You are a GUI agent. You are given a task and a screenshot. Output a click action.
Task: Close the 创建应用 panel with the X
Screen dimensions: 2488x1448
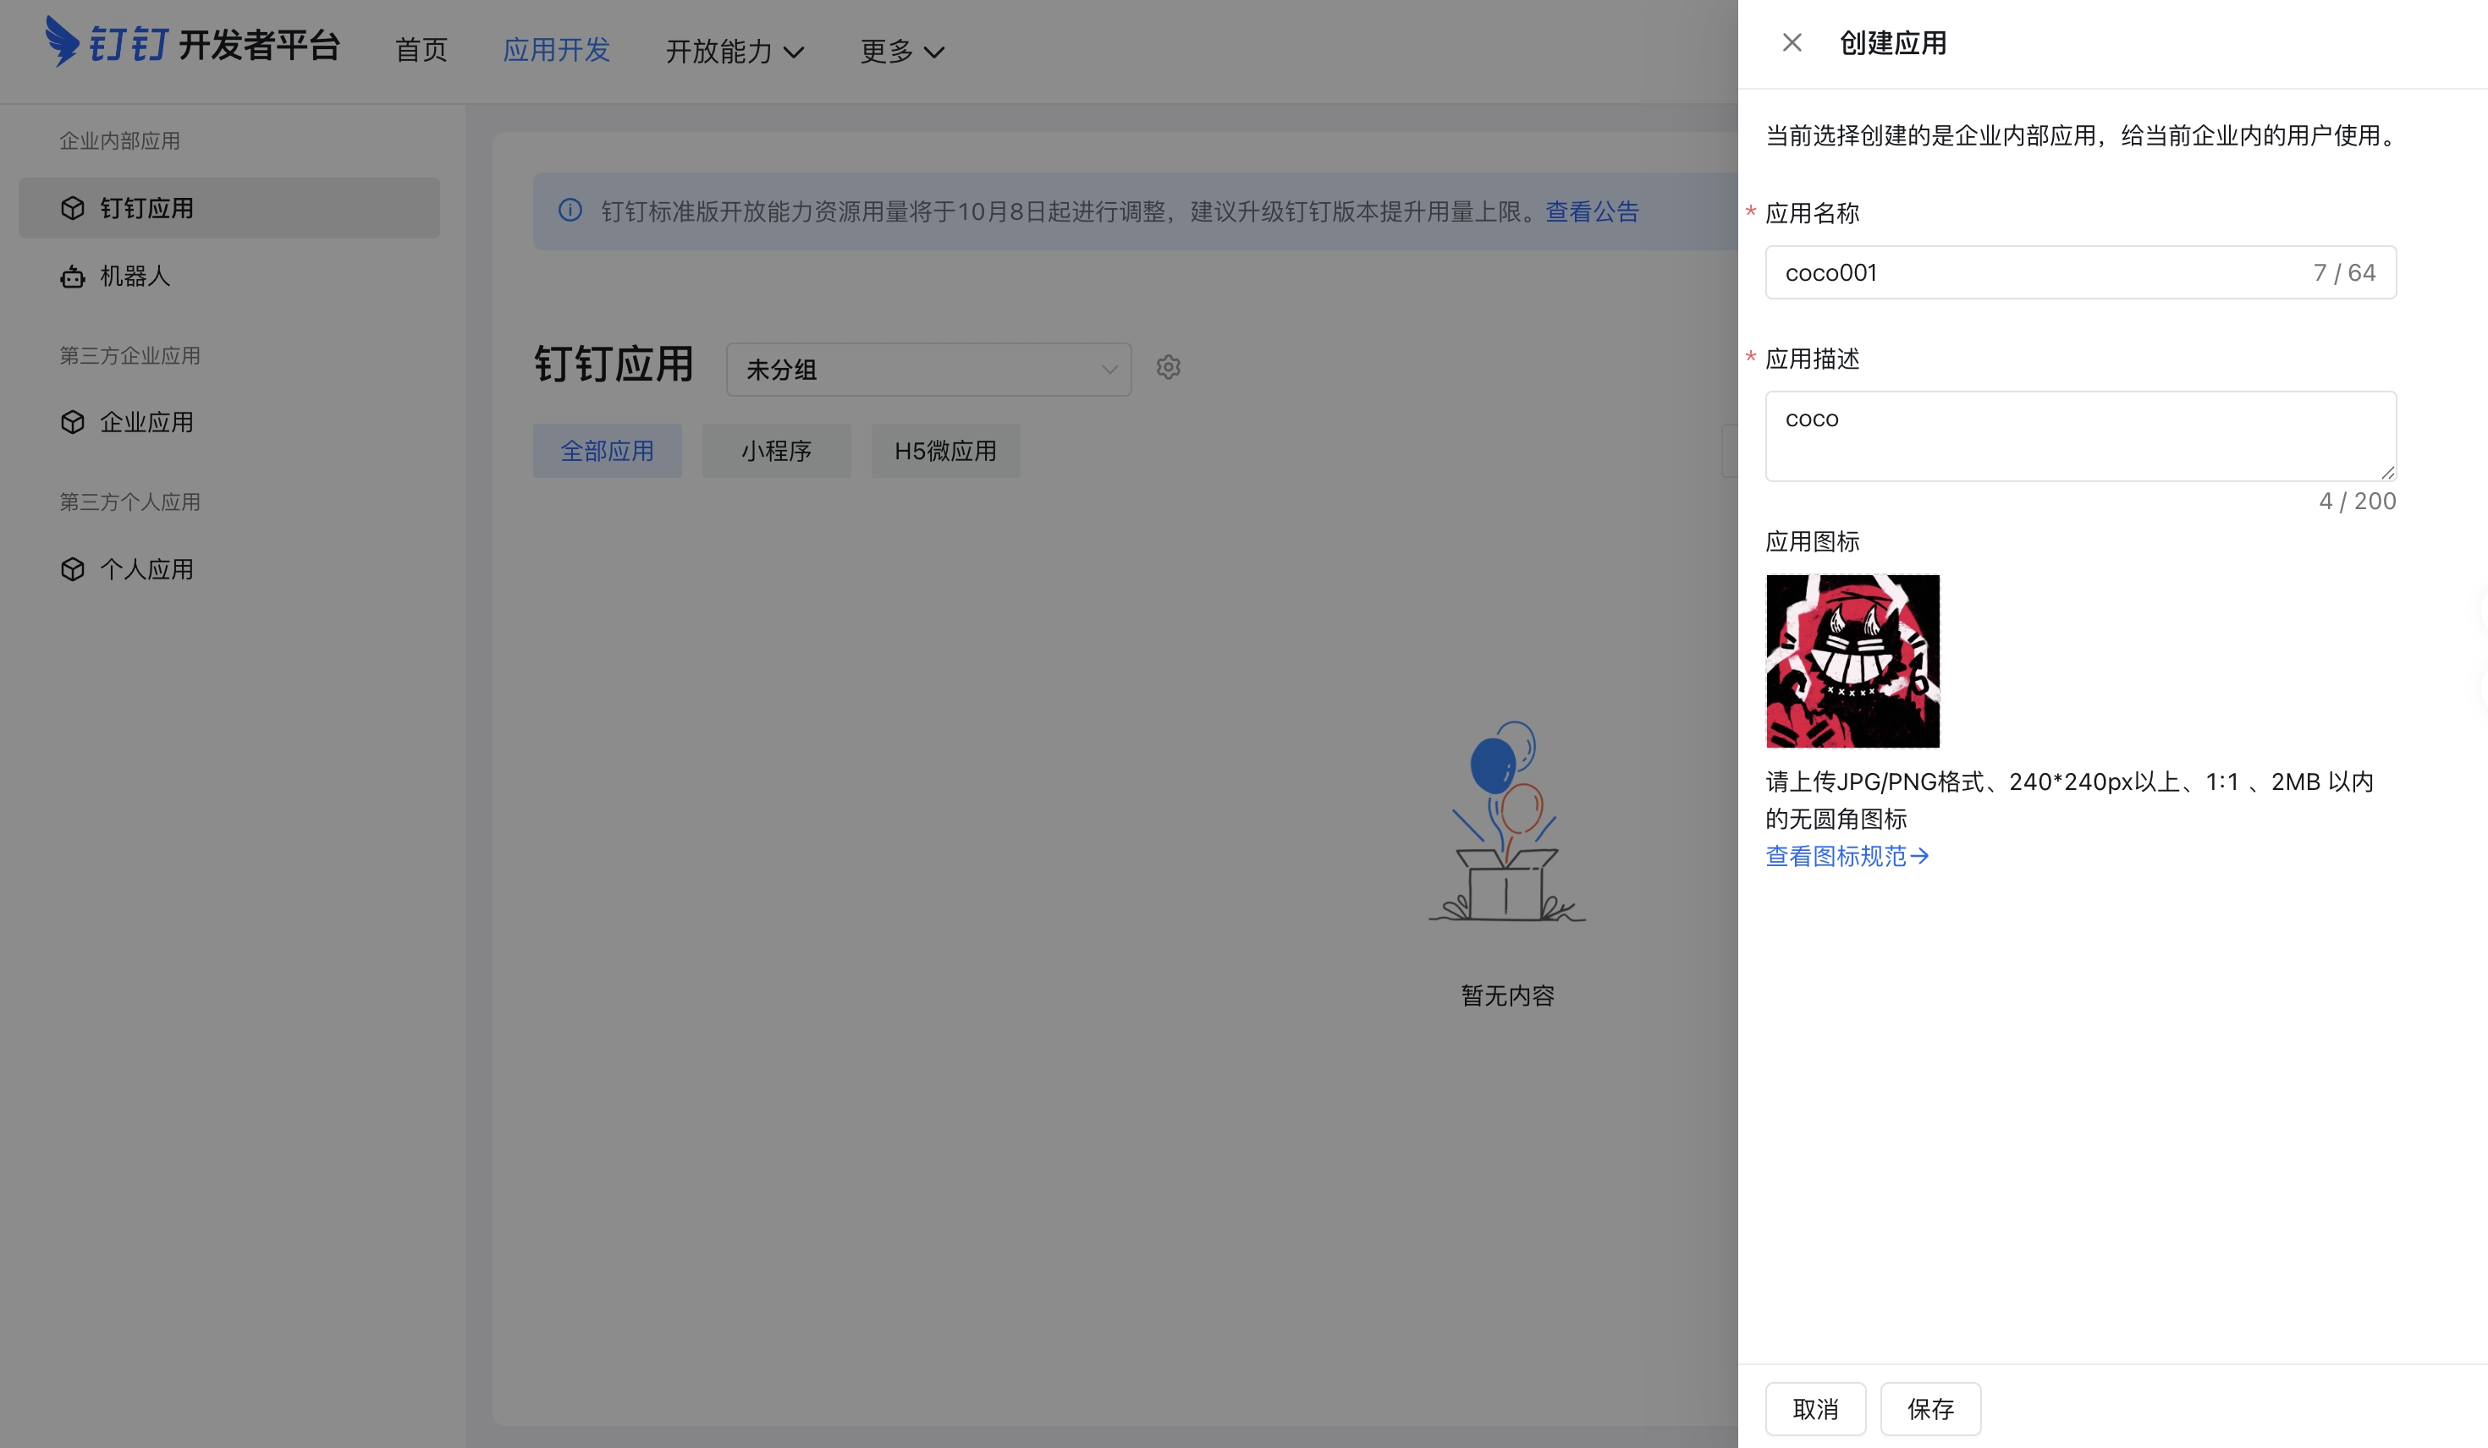[1792, 42]
